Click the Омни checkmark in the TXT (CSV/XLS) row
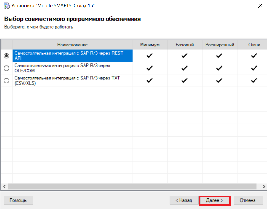 (254, 80)
